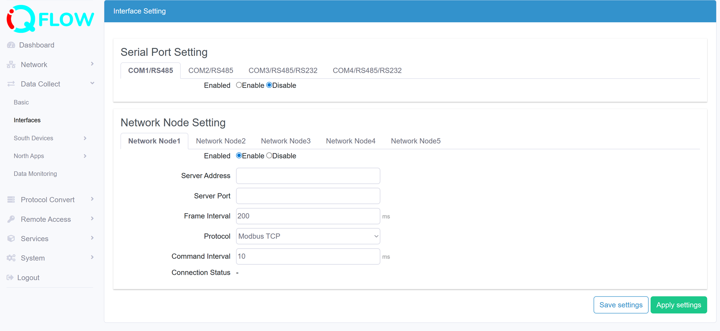Viewport: 720px width, 331px height.
Task: Click the Protocol Convert list icon
Action: tap(11, 200)
